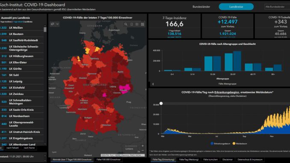Open the Disclaimer tab
The height and width of the screenshot is (163, 290).
click(228, 160)
